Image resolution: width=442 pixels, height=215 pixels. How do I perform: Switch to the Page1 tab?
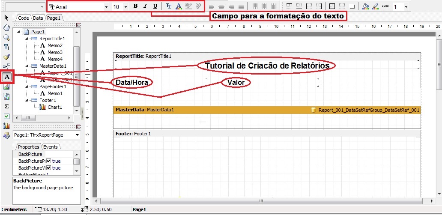click(54, 18)
